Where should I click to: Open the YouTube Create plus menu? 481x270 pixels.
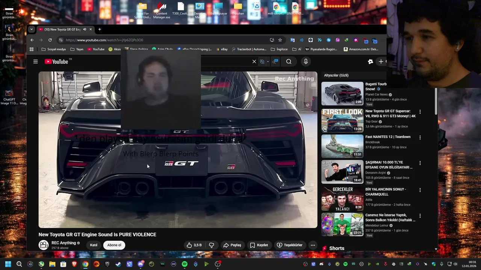tap(381, 61)
